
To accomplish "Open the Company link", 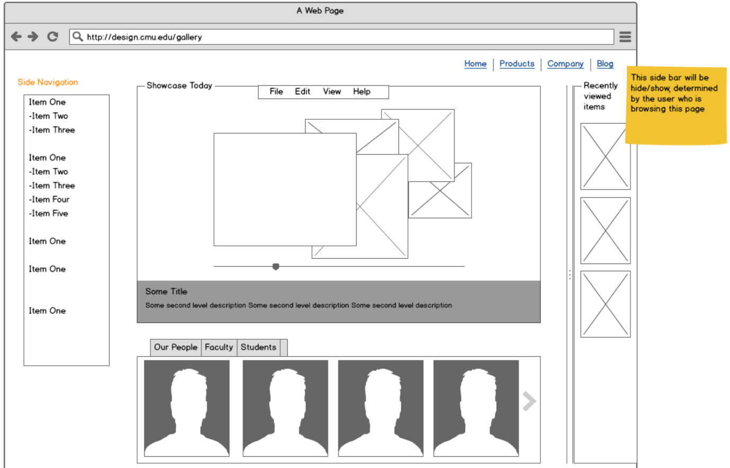I will [565, 64].
